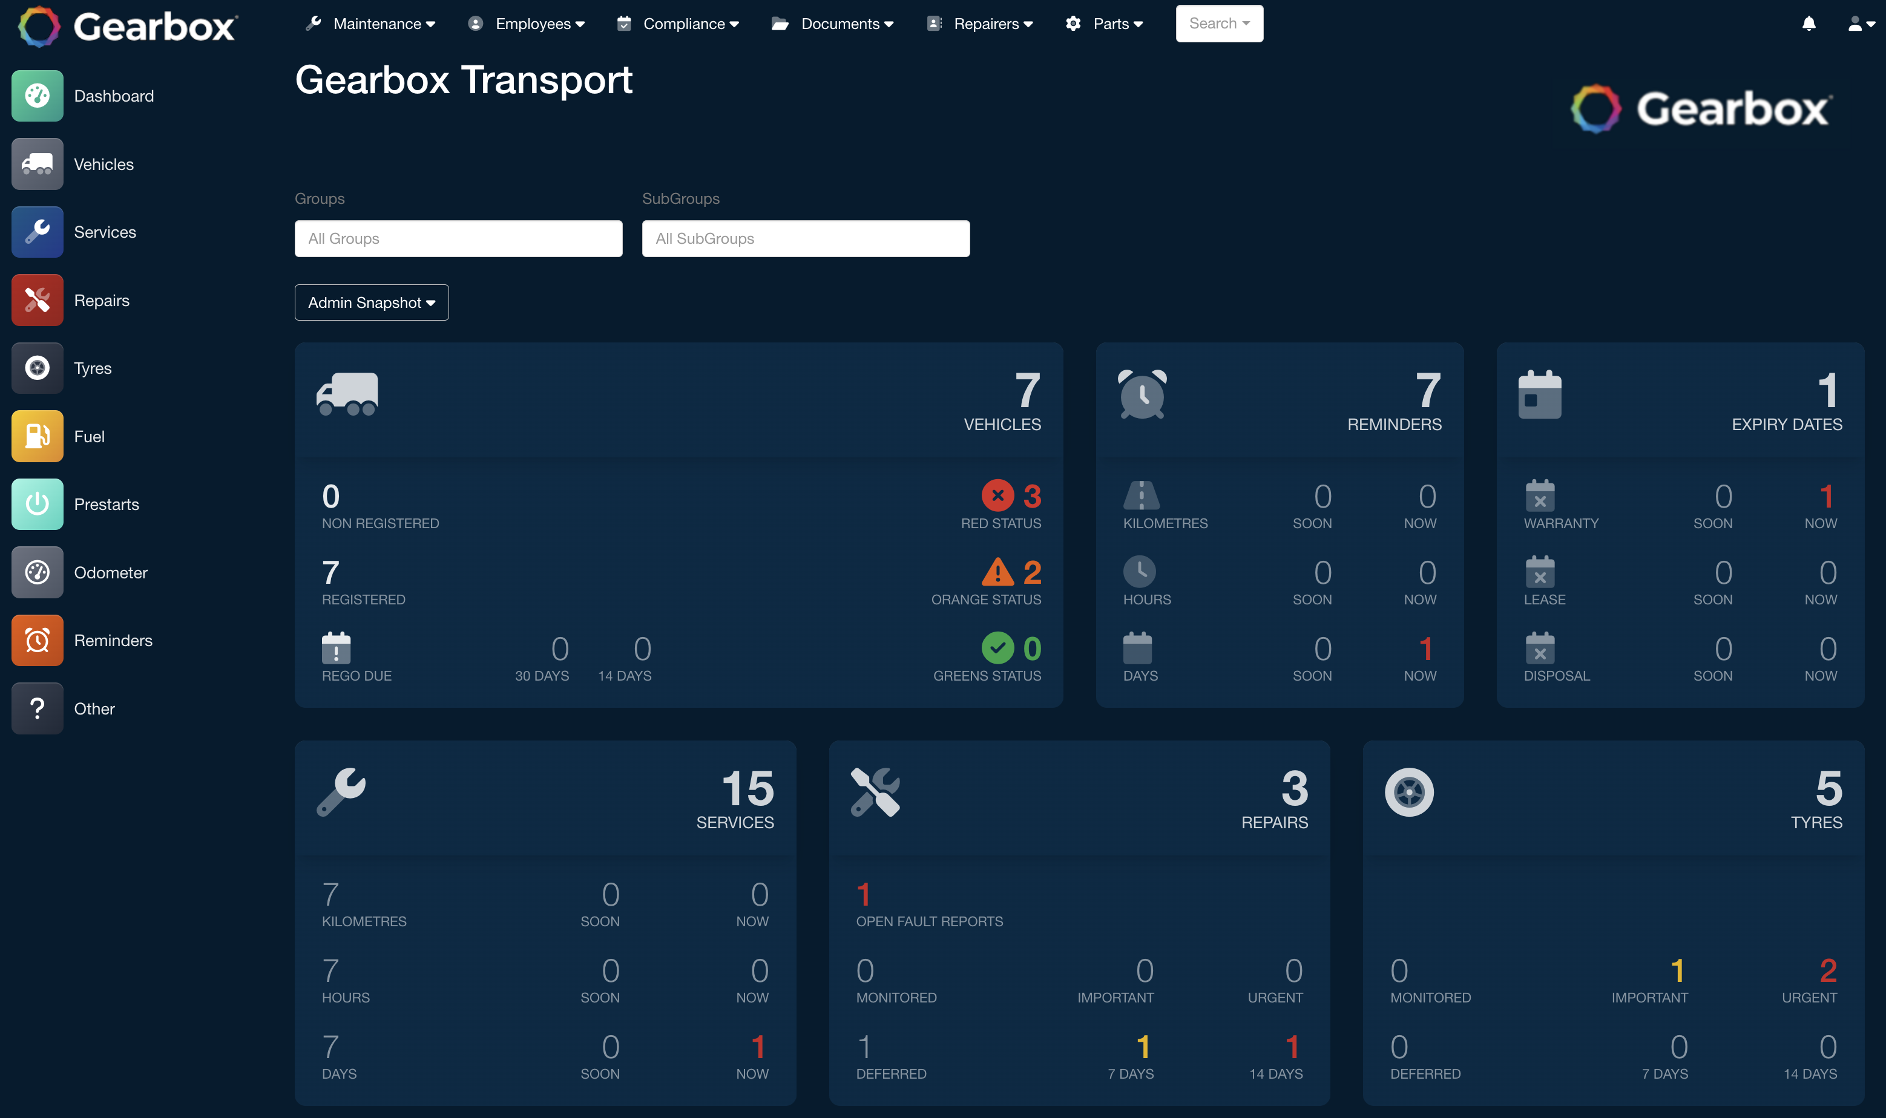Screen dimensions: 1886x1118
Task: Select Repairs label in sidebar
Action: [102, 301]
